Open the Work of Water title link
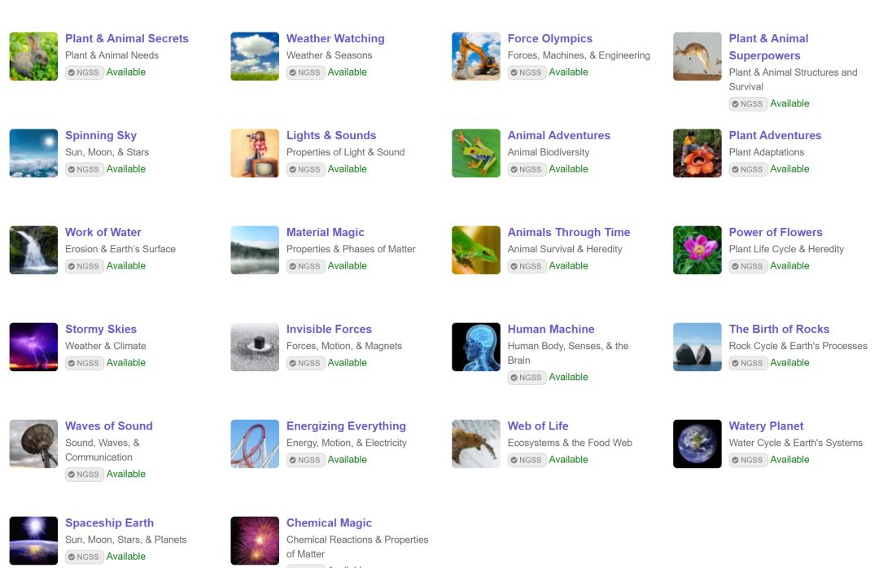 pyautogui.click(x=103, y=233)
